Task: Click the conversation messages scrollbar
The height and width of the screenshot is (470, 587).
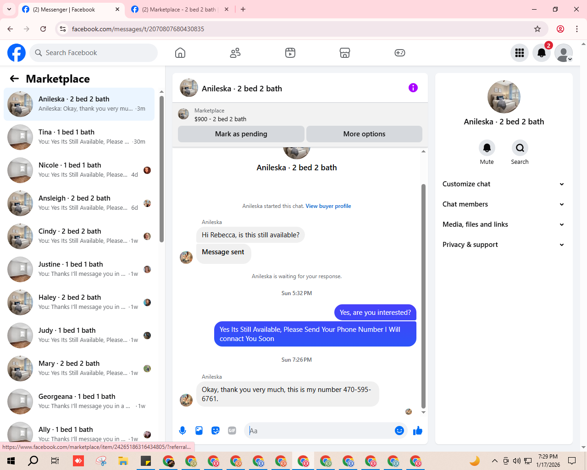Action: pyautogui.click(x=423, y=296)
